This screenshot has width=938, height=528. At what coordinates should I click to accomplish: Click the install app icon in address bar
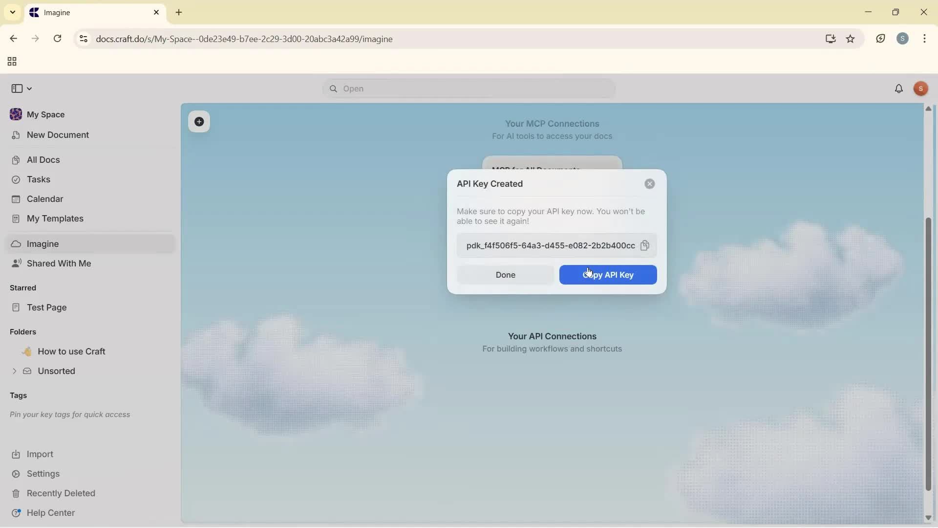(831, 39)
